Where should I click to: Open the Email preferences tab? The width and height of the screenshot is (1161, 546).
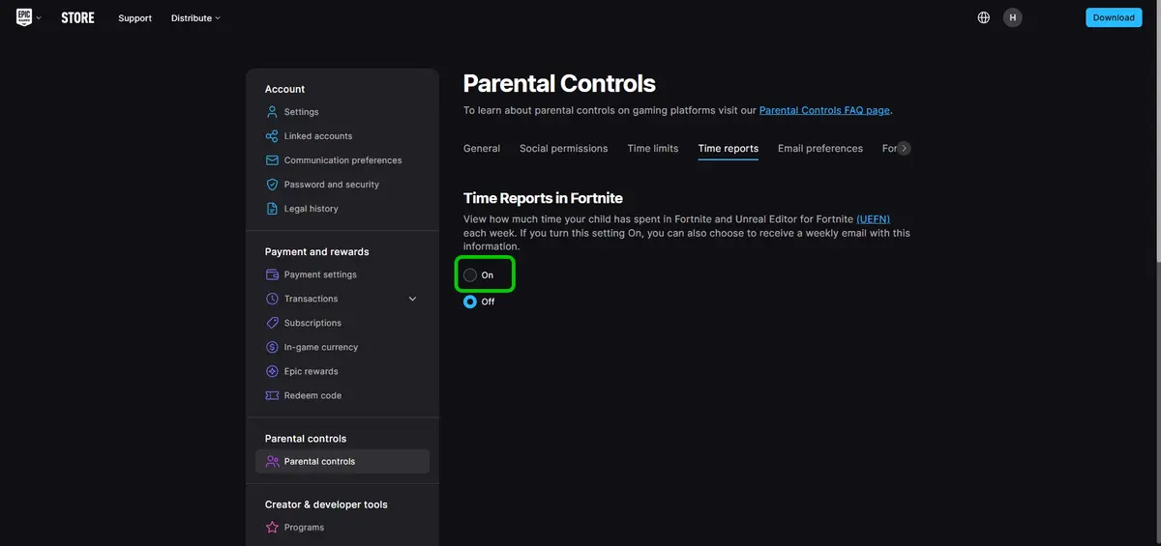pos(820,149)
